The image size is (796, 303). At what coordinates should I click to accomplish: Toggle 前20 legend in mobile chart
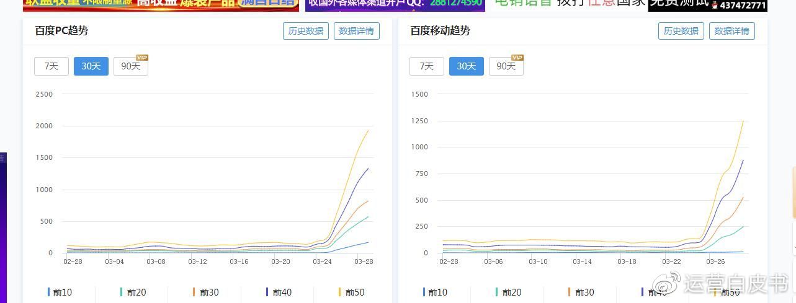(x=508, y=292)
